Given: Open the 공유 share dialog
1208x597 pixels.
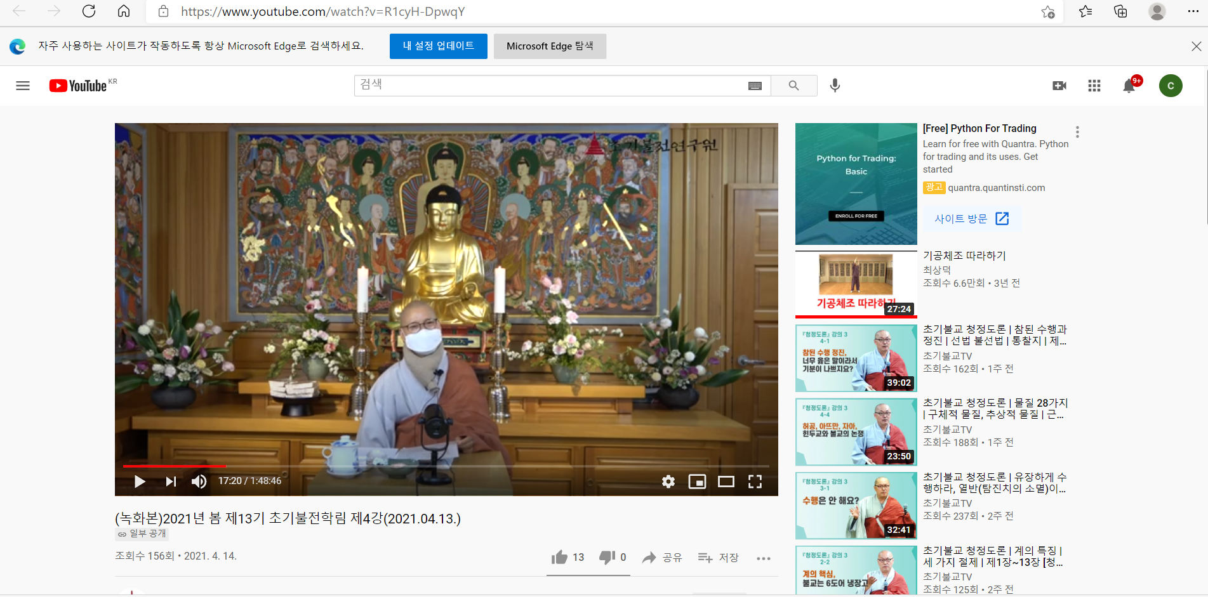Looking at the screenshot, I should [662, 557].
